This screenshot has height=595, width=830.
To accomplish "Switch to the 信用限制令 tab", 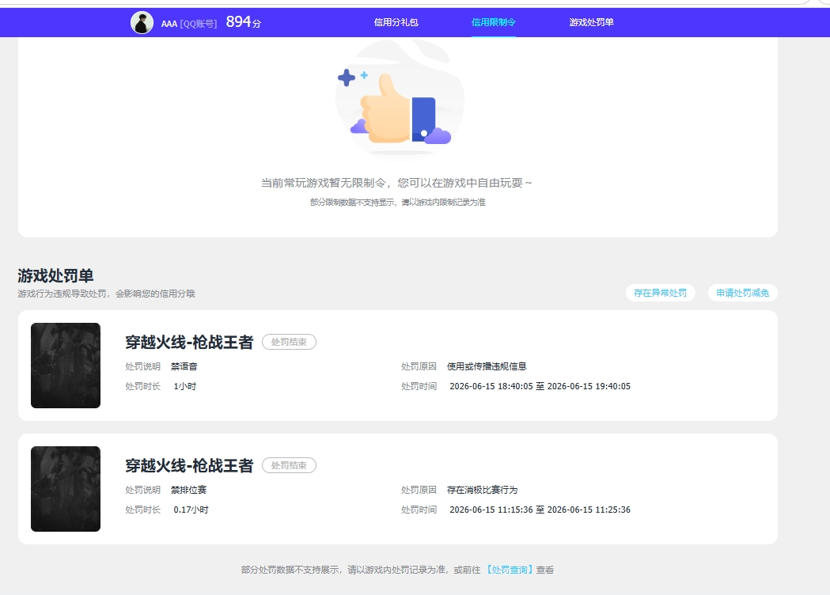I will [494, 22].
